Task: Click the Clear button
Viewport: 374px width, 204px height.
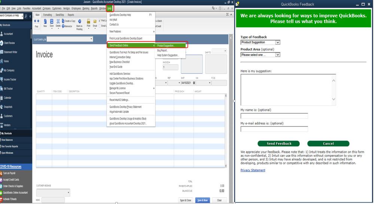Action: tap(219, 200)
